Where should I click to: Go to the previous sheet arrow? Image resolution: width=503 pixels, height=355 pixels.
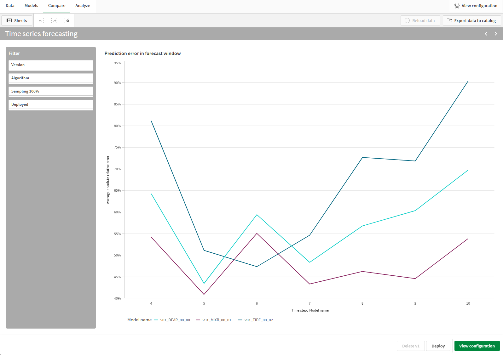(x=486, y=34)
